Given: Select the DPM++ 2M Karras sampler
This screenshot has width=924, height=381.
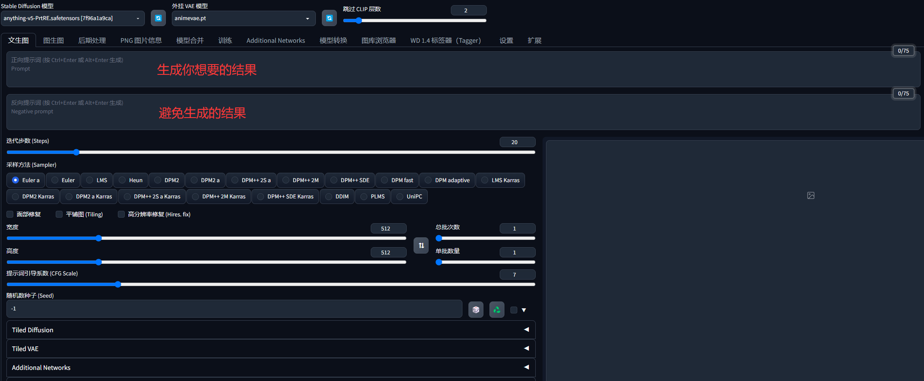Looking at the screenshot, I should [x=219, y=196].
